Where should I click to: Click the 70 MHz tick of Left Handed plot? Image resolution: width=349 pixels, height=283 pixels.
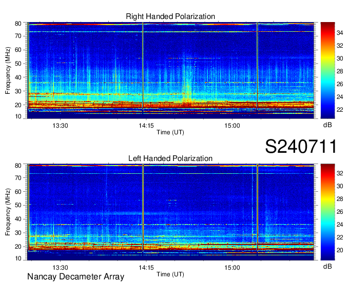click(18, 177)
